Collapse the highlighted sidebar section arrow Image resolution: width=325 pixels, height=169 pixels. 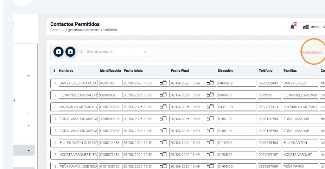28,150
